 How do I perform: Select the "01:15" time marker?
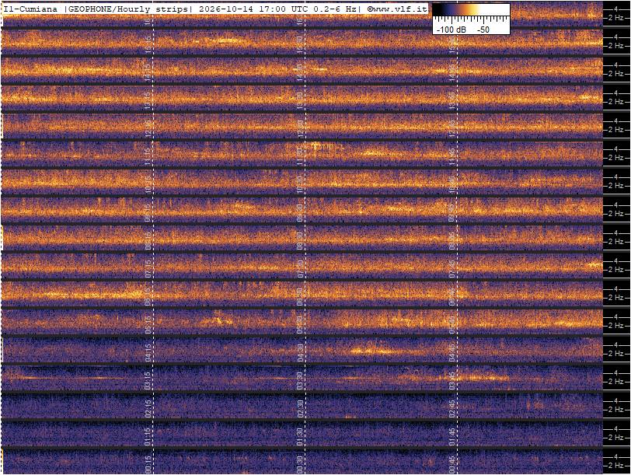(148, 437)
